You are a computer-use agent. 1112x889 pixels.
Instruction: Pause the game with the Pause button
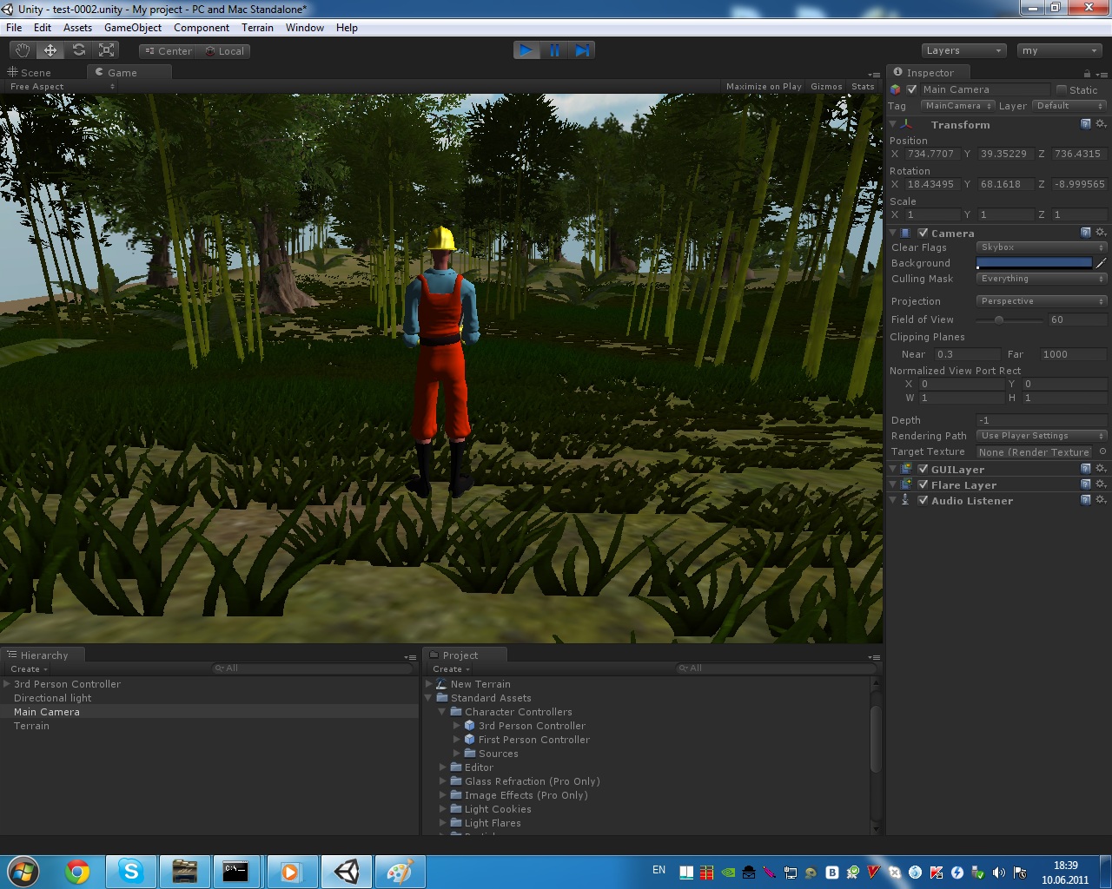coord(554,50)
